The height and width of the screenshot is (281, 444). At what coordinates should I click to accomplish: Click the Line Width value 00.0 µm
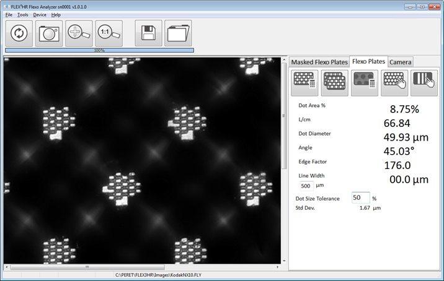[x=409, y=179]
